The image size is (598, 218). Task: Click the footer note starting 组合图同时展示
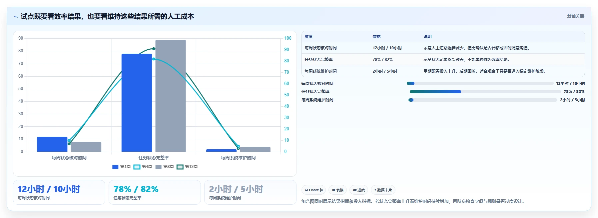tap(413, 201)
